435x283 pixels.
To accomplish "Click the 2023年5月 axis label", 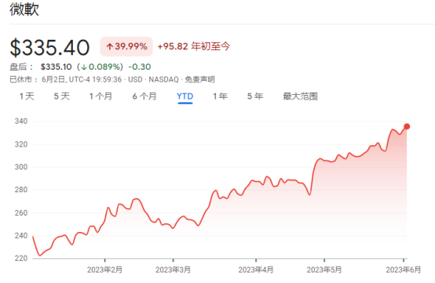I will click(x=324, y=270).
